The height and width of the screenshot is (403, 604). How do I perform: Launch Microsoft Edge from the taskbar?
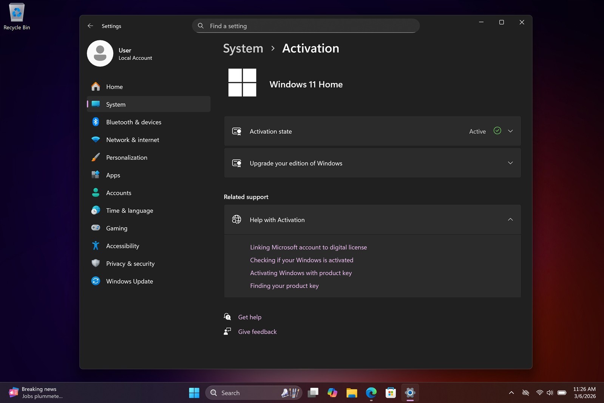pos(371,393)
